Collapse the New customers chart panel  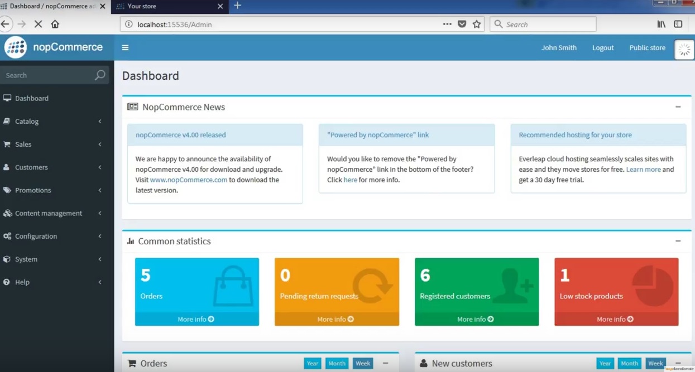coord(678,363)
